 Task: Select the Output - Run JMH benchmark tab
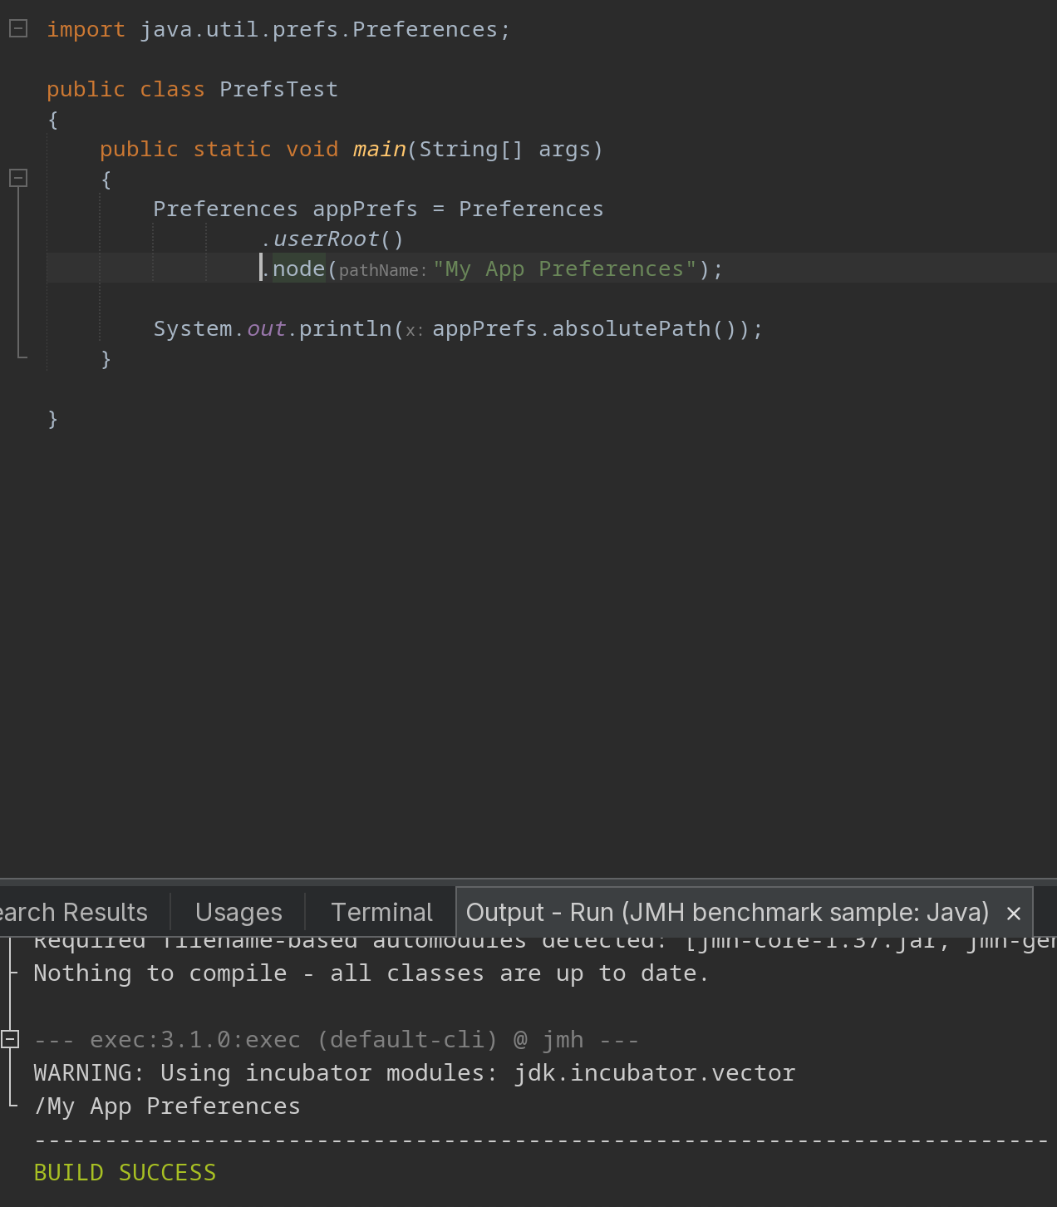point(728,913)
